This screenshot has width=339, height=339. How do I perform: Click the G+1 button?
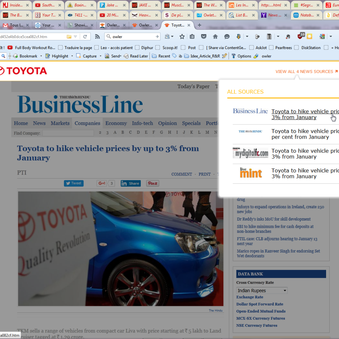pos(102,183)
